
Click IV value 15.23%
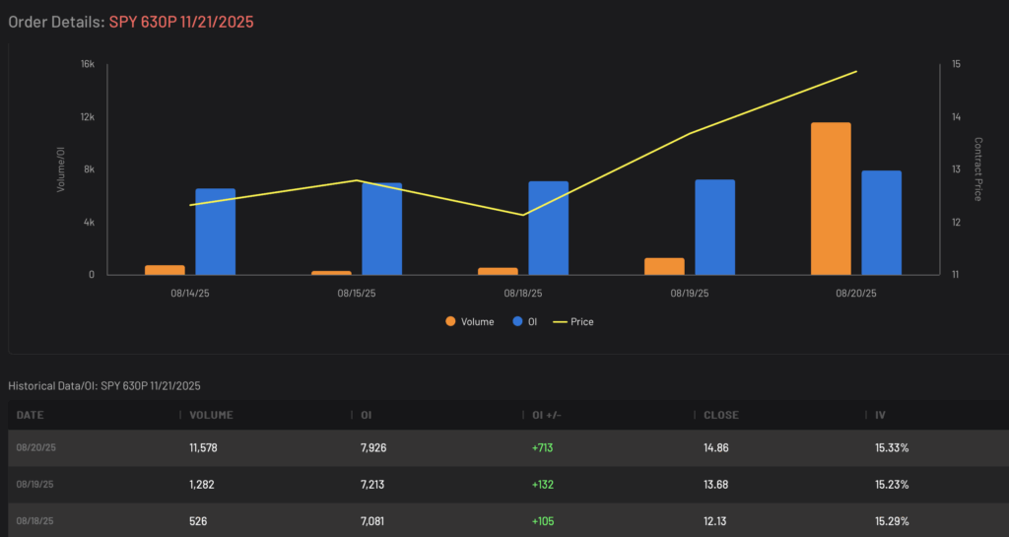point(892,484)
